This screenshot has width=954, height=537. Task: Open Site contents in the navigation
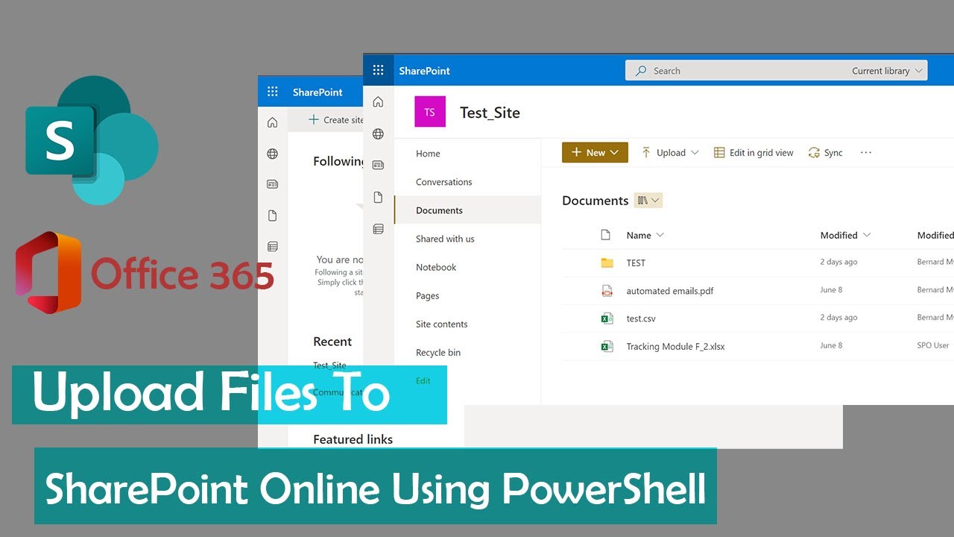[441, 324]
